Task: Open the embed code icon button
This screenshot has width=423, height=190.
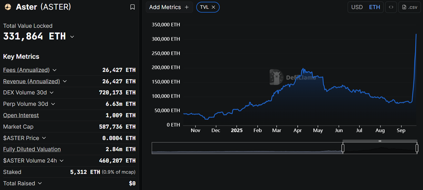Action: click(x=391, y=7)
